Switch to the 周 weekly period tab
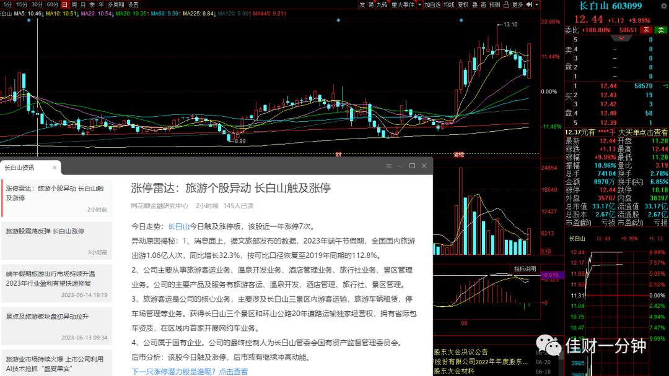Image resolution: width=669 pixels, height=376 pixels. pyautogui.click(x=74, y=4)
